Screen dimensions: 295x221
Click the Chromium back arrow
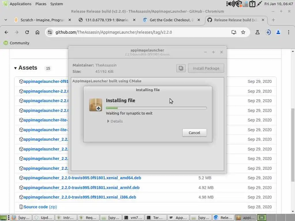click(x=6, y=32)
